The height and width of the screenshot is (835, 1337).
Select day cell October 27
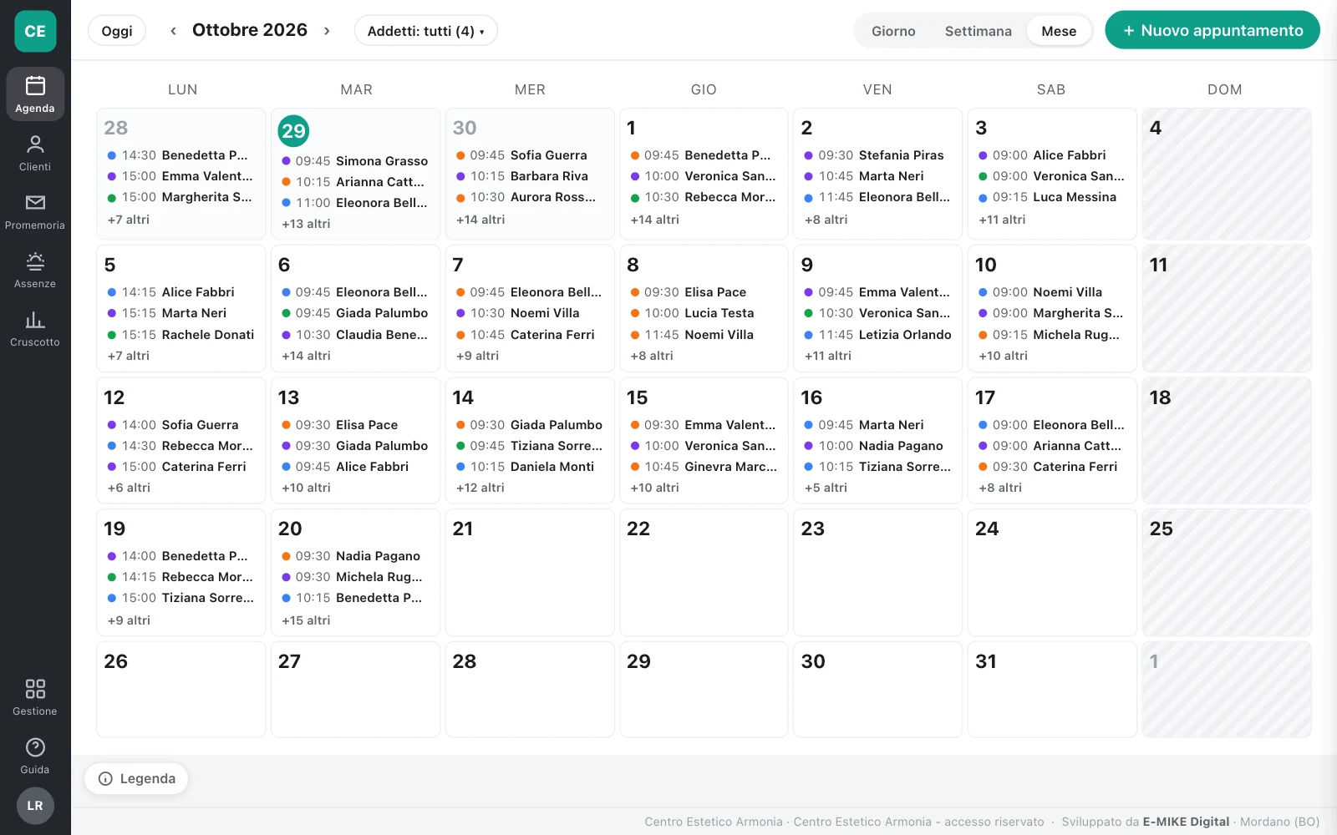pos(355,690)
